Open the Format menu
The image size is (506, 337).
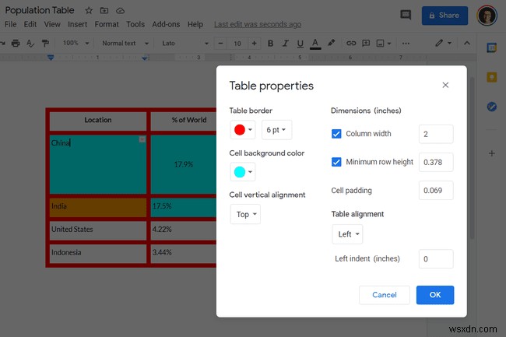[x=107, y=24]
